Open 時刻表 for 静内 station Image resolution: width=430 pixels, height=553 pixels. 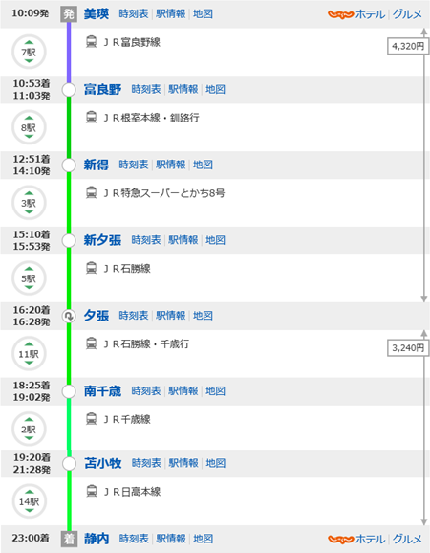point(134,539)
